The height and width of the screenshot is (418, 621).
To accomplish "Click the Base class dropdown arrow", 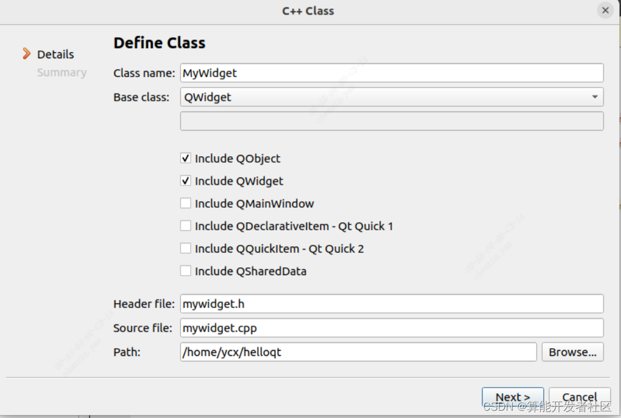I will [x=594, y=97].
